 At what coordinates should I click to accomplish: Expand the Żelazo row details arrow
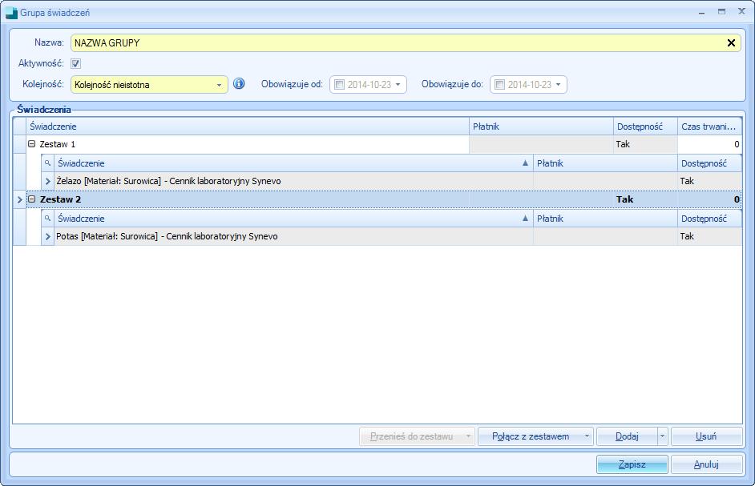tap(47, 182)
